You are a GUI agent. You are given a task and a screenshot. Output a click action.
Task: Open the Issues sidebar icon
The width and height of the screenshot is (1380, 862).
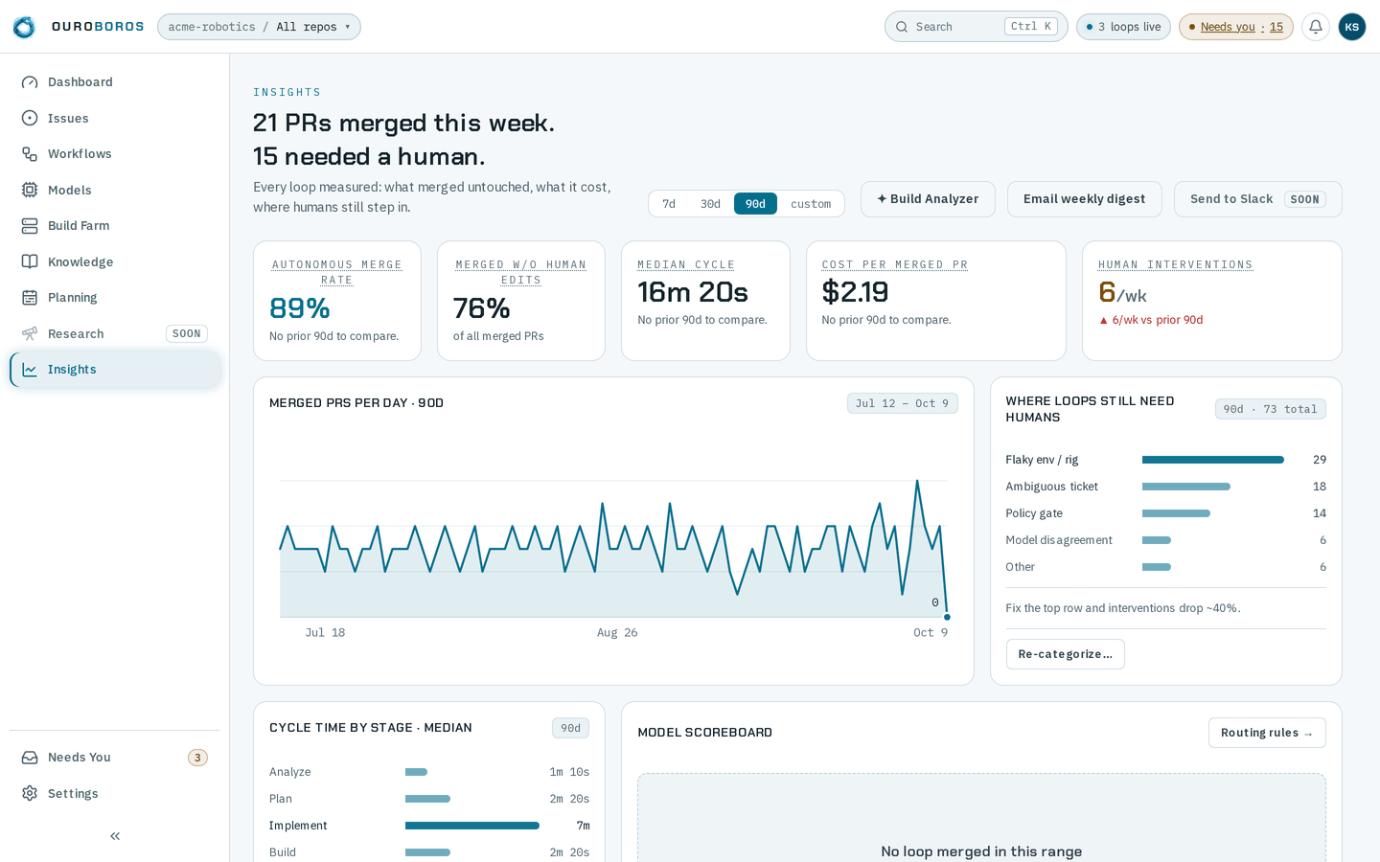(30, 118)
